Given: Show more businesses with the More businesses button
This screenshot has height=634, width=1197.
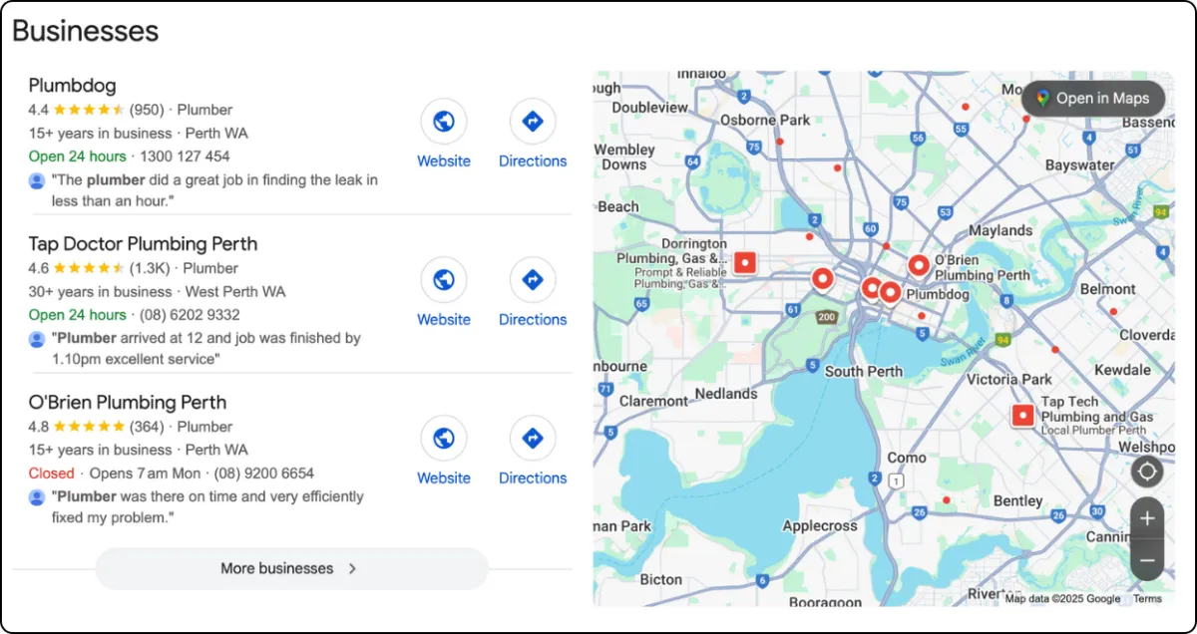Looking at the screenshot, I should [x=289, y=568].
